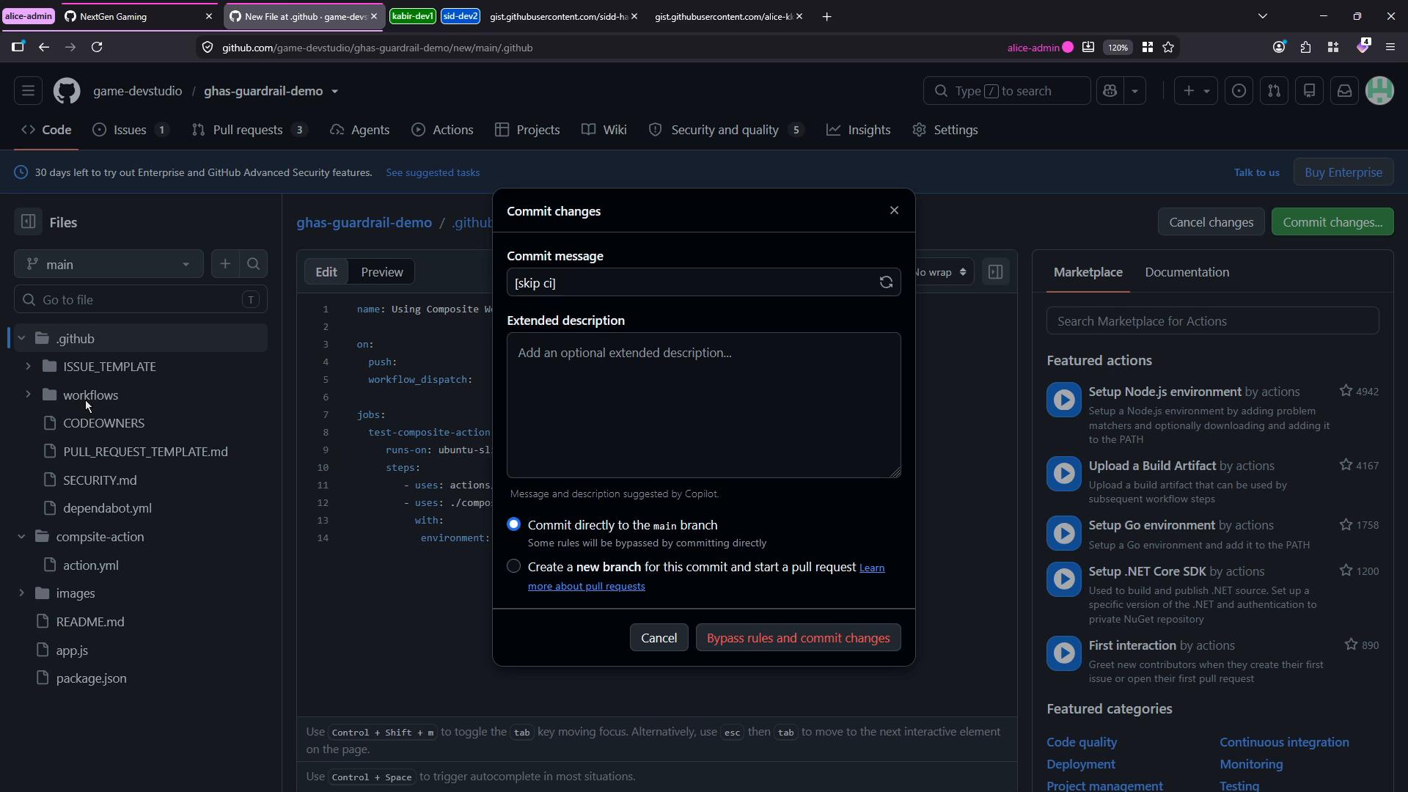Expand the workflows folder
1408x792 pixels.
(28, 395)
